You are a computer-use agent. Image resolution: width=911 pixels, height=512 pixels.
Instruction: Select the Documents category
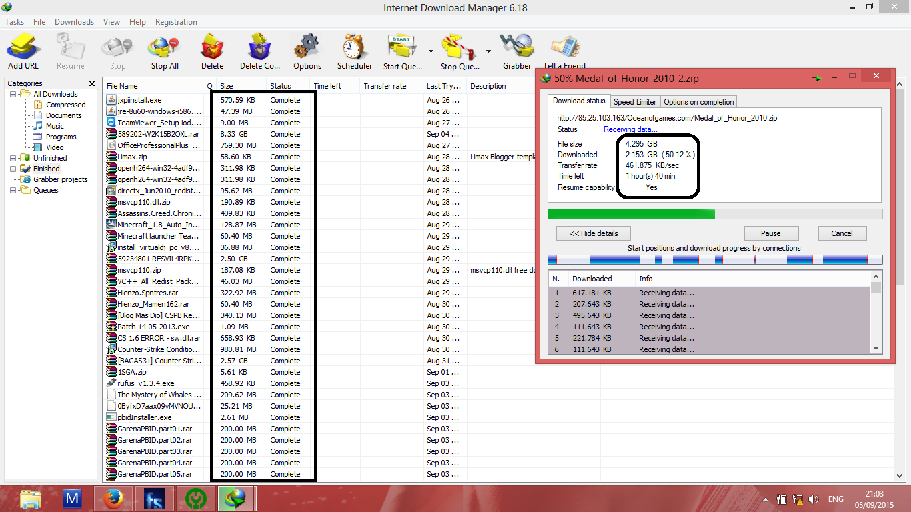point(63,115)
